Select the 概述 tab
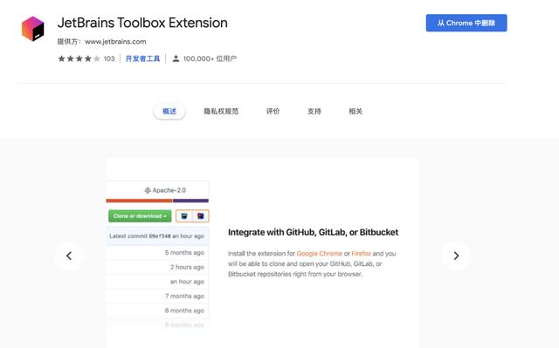Image resolution: width=559 pixels, height=348 pixels. (x=169, y=112)
